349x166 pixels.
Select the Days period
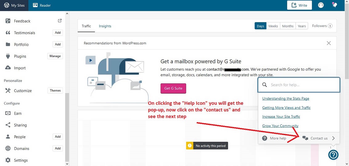(x=261, y=26)
